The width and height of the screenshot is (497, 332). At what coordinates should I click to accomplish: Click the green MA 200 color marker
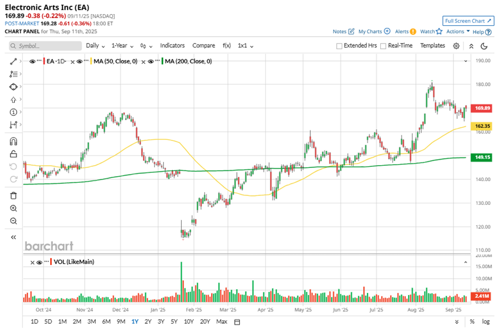pos(163,61)
